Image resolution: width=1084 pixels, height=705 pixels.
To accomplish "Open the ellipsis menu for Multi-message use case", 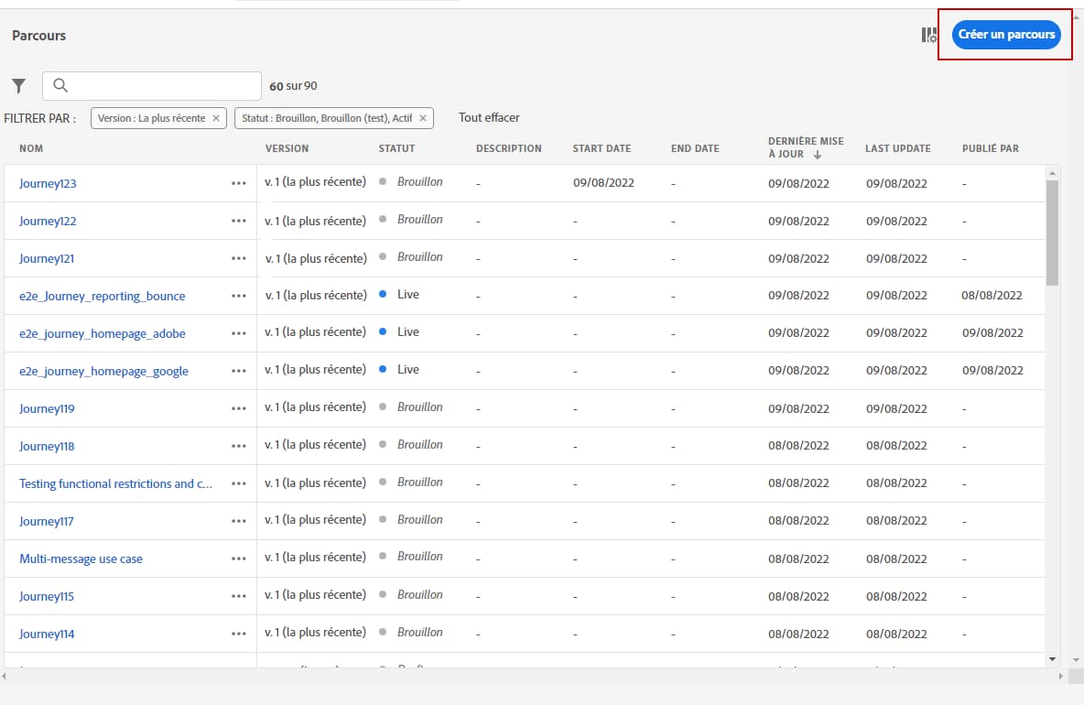I will [x=239, y=558].
